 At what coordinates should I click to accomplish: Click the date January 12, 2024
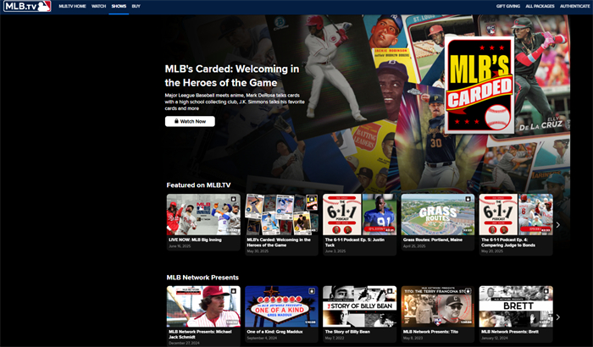point(495,338)
